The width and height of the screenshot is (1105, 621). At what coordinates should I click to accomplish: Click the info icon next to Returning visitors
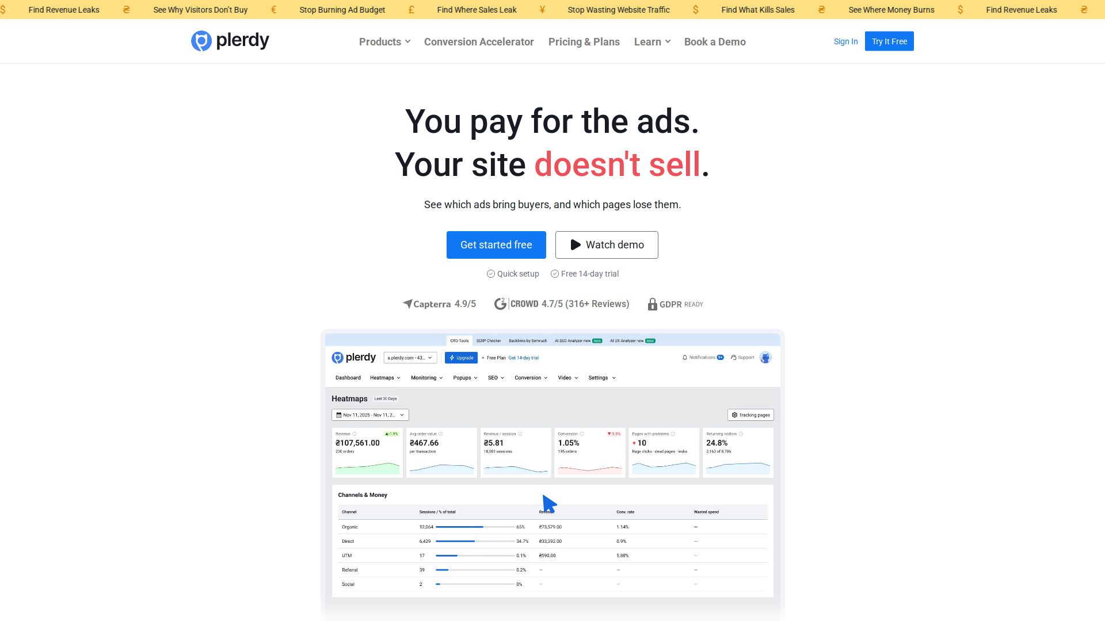741,434
